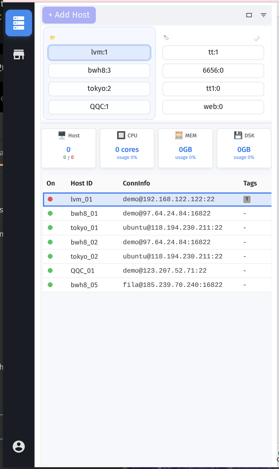Click the T tag badge on lvm_01 row
Image resolution: width=279 pixels, height=469 pixels.
point(247,199)
